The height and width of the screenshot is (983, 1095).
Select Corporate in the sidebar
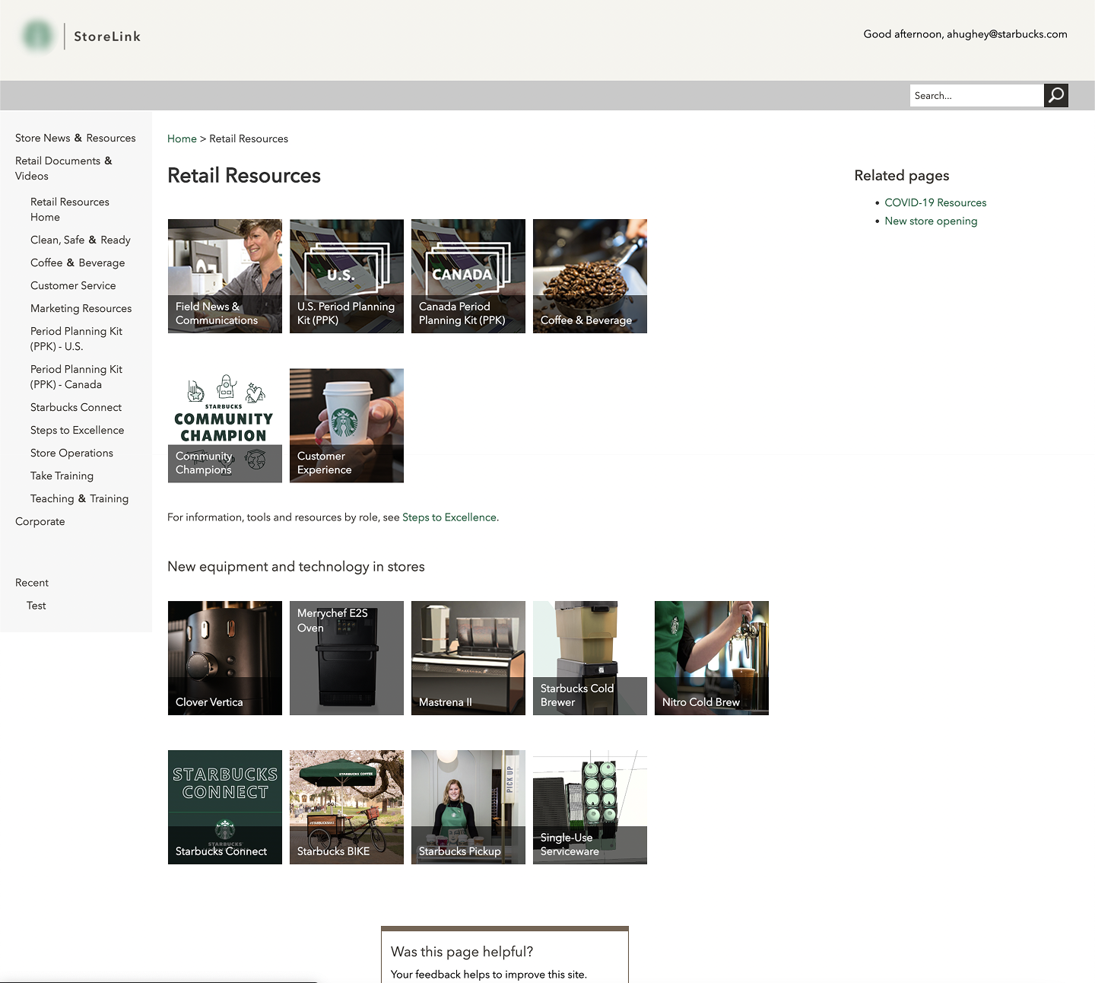click(x=40, y=521)
